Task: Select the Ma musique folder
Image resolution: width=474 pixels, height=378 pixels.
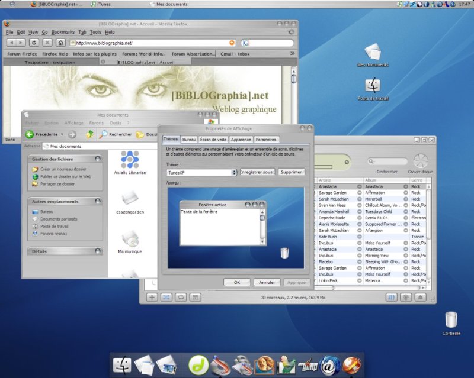Action: 130,241
